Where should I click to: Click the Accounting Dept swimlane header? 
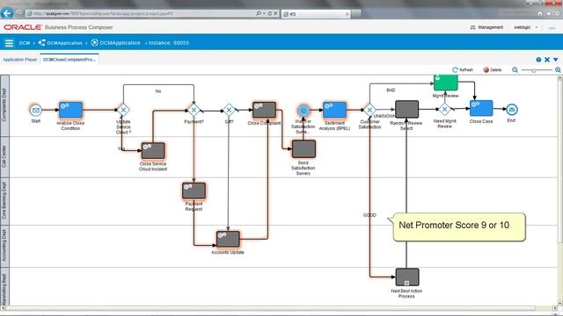point(4,246)
